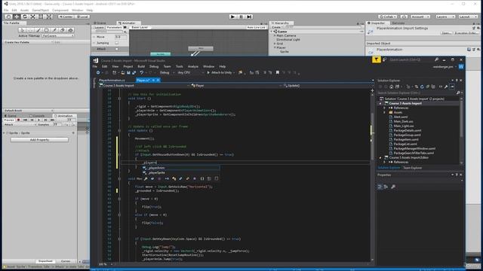This screenshot has height=271, width=483.
Task: Select the Unity Rotate tool
Action: coord(25,17)
